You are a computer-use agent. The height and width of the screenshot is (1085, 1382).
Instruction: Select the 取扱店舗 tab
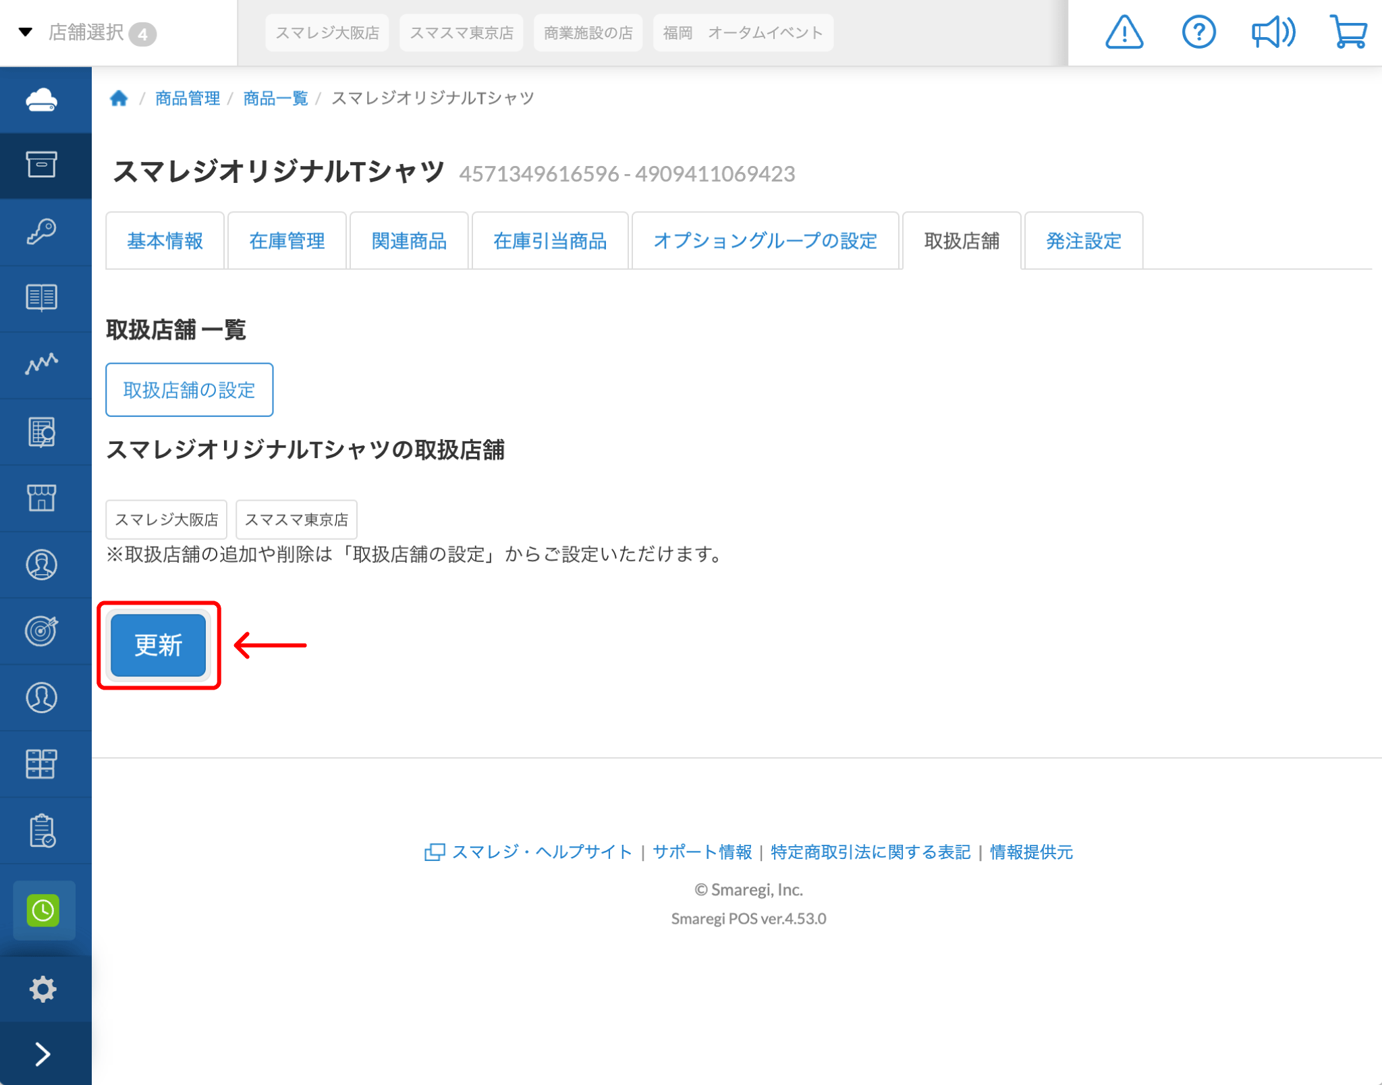(x=962, y=241)
